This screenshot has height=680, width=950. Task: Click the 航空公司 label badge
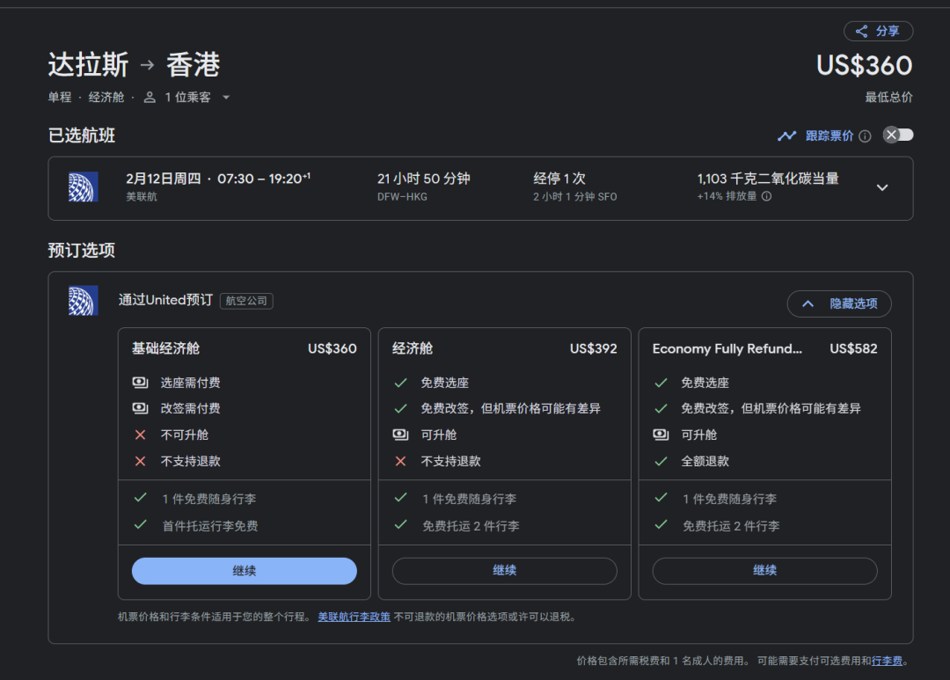point(246,301)
